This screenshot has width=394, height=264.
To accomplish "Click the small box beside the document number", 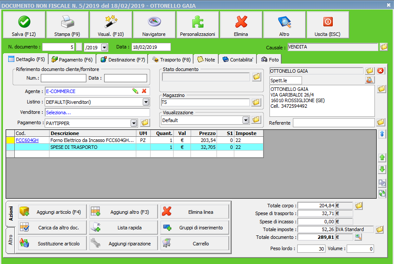I will 79,47.
